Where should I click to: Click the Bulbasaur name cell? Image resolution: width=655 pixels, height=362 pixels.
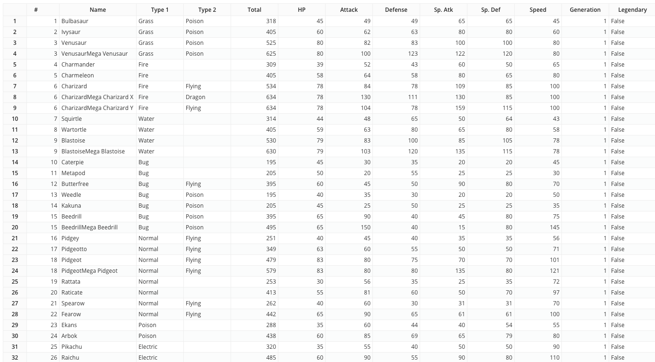point(75,21)
